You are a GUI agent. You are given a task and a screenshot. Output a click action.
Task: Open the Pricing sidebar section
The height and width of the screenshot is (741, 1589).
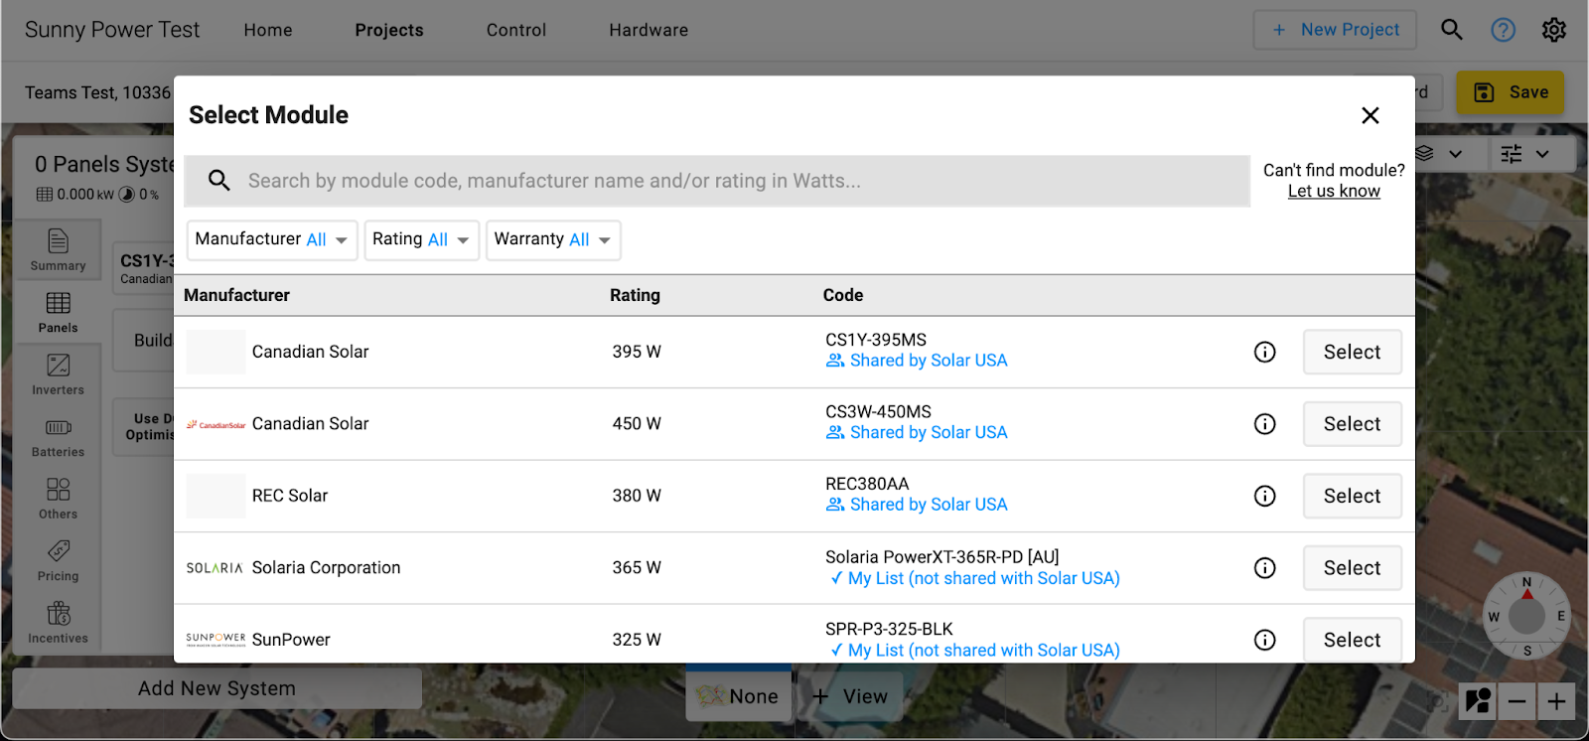[59, 561]
